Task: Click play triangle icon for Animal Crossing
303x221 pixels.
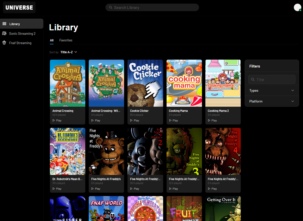Action: [54, 120]
